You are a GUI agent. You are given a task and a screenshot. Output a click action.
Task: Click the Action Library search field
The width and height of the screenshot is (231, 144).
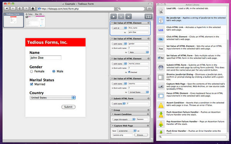pyautogui.click(x=193, y=137)
